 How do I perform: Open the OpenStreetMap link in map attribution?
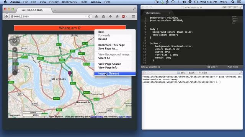coord(97,117)
